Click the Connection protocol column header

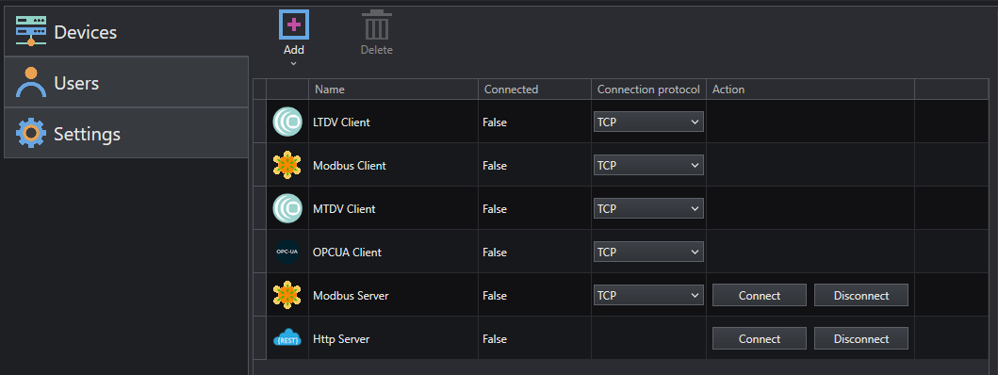click(x=648, y=90)
